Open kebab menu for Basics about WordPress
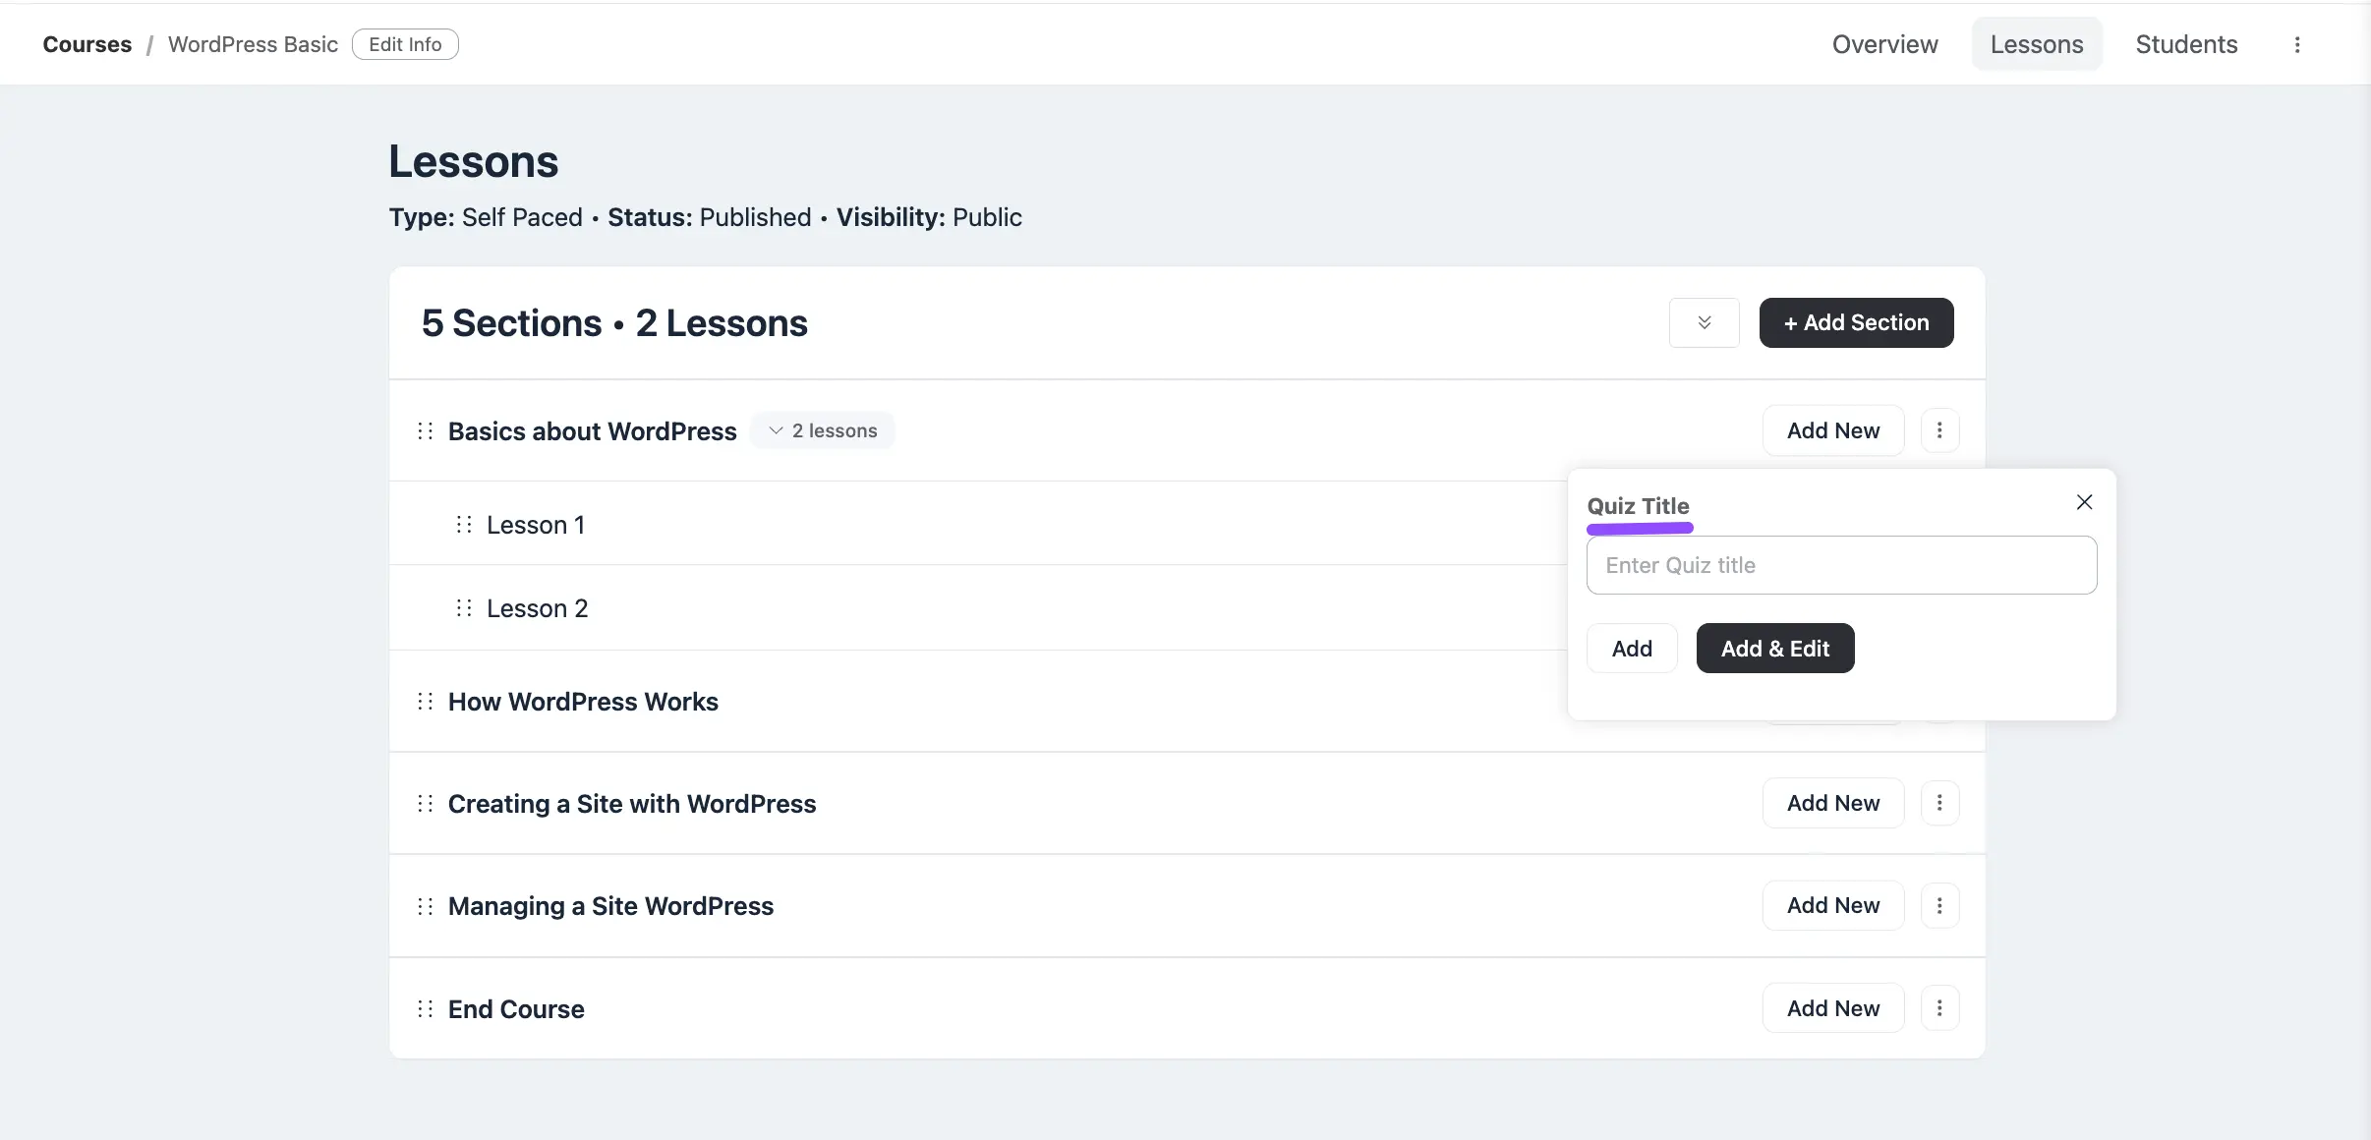 point(1938,430)
